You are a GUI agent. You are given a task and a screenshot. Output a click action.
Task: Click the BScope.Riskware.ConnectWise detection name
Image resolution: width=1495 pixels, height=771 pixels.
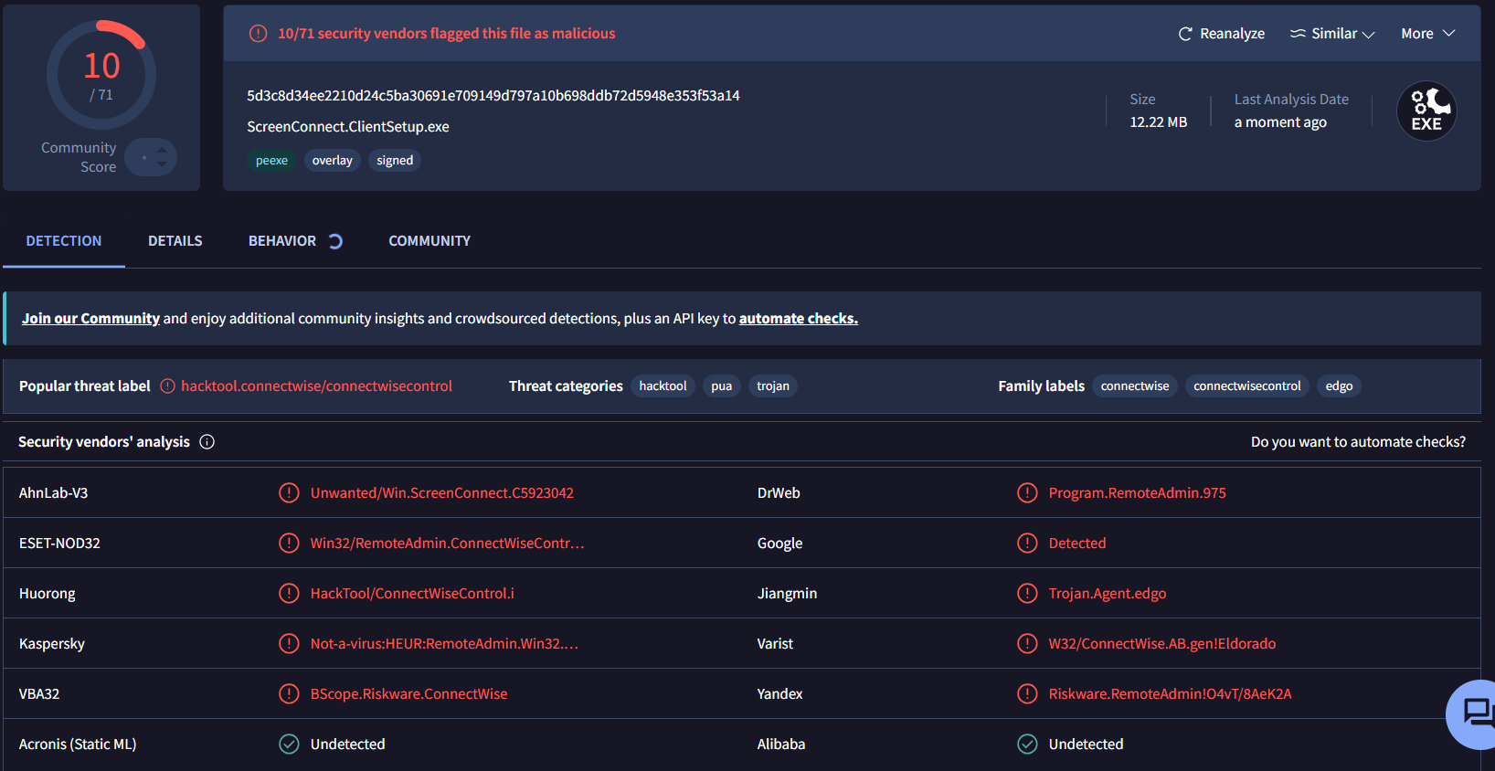pos(409,694)
